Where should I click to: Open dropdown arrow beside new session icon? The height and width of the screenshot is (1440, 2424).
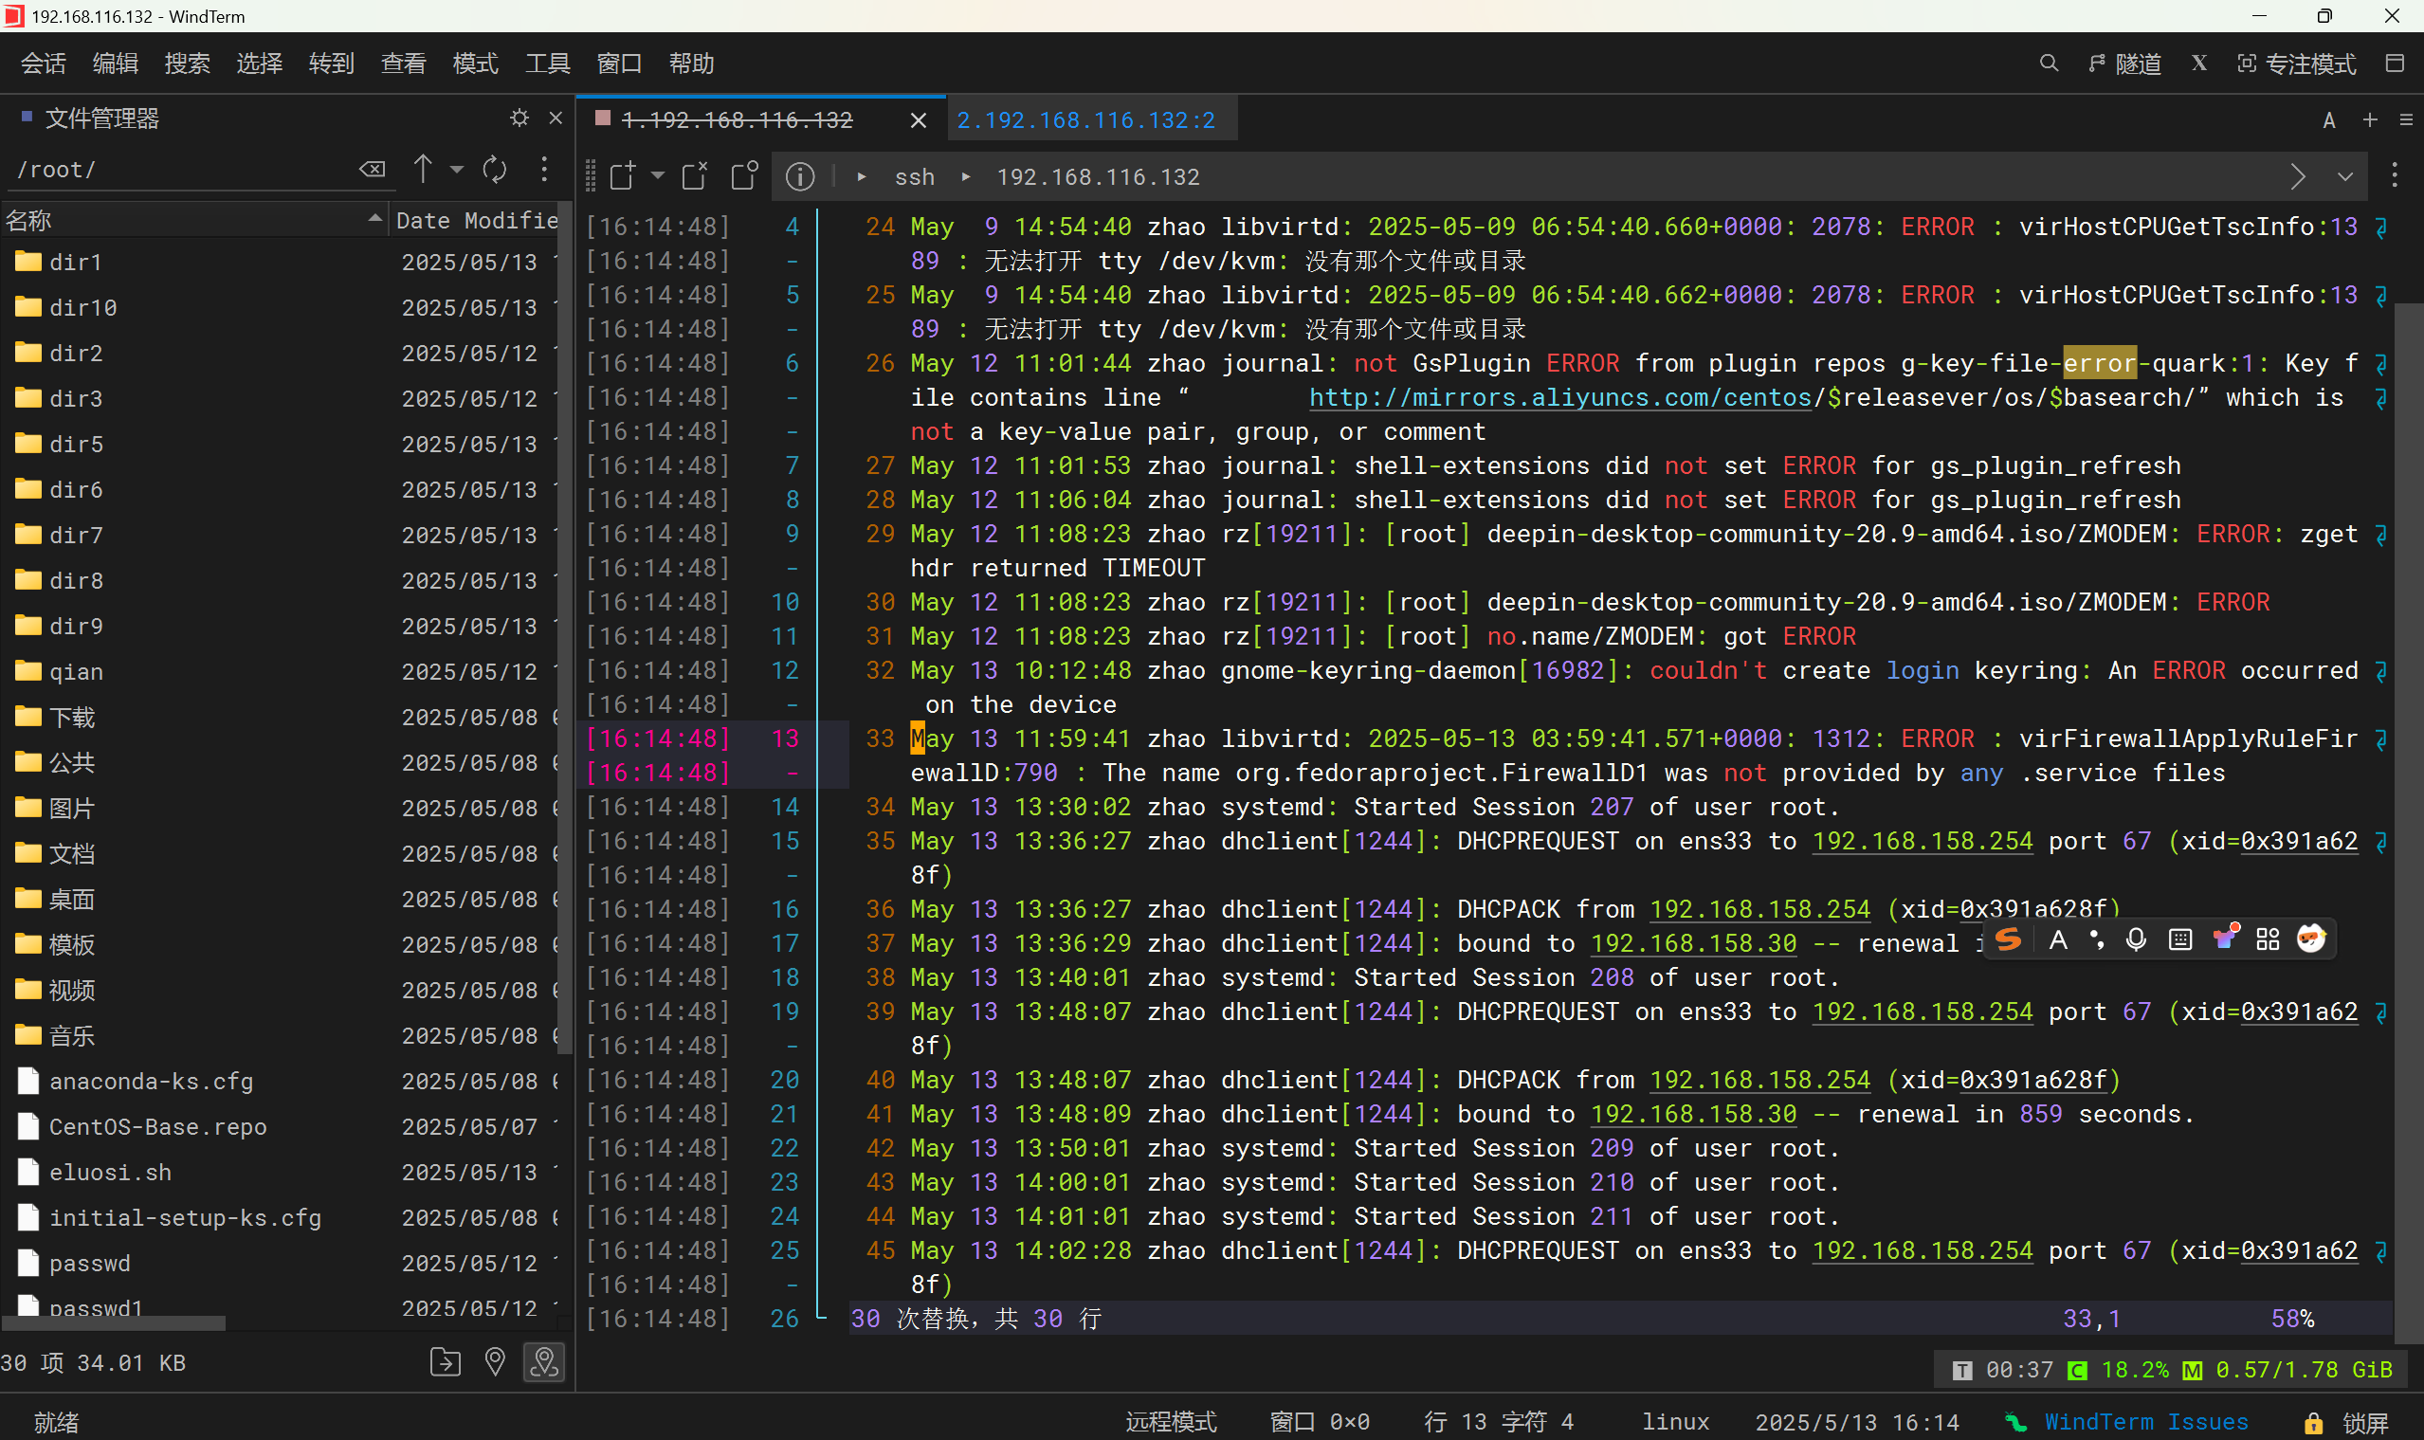(657, 175)
